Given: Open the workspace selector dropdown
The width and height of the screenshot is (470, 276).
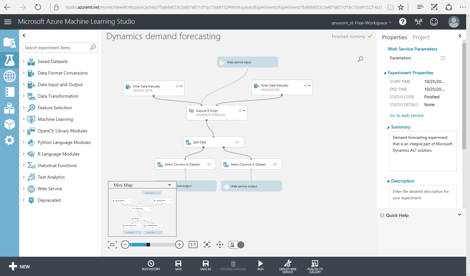Looking at the screenshot, I should [x=362, y=23].
